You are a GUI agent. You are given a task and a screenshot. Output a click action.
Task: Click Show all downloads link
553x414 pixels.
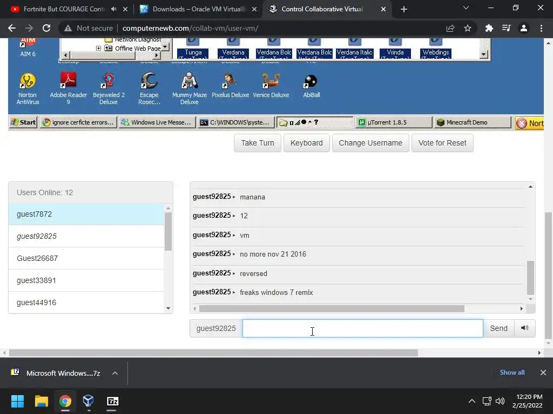click(512, 372)
